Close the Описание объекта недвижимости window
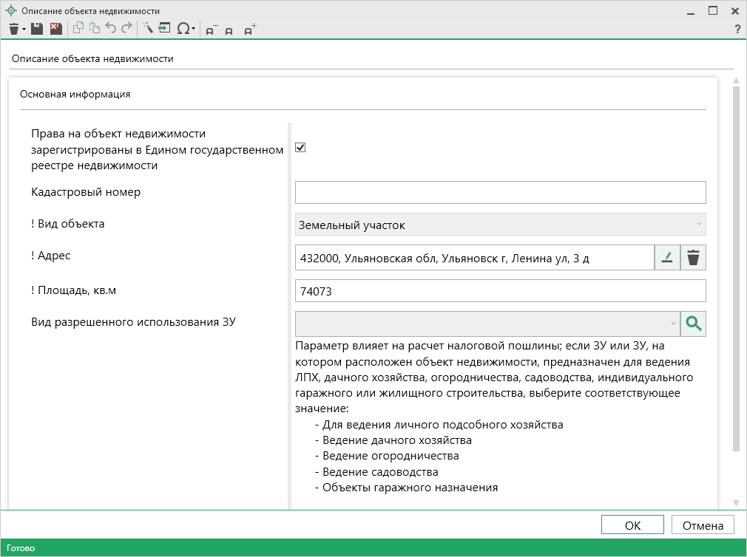 point(735,10)
